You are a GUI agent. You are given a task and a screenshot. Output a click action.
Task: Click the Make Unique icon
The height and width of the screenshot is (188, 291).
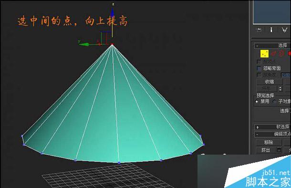click(285, 30)
